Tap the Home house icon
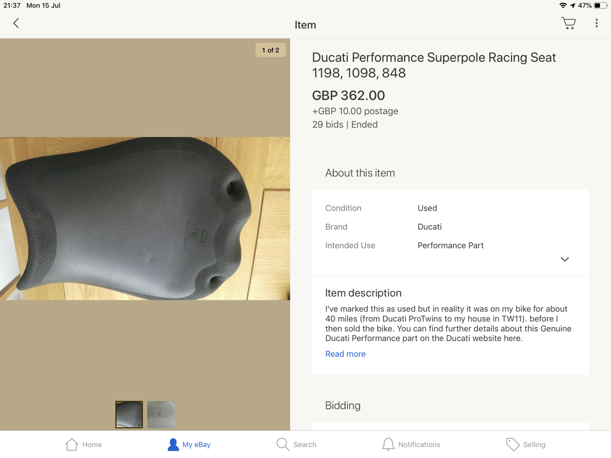 [71, 444]
